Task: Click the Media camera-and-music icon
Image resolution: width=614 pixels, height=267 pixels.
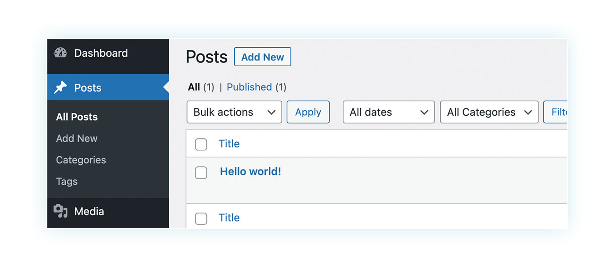Action: coord(60,211)
